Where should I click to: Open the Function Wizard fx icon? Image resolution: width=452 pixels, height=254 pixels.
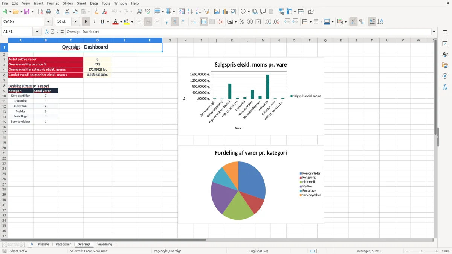point(47,32)
